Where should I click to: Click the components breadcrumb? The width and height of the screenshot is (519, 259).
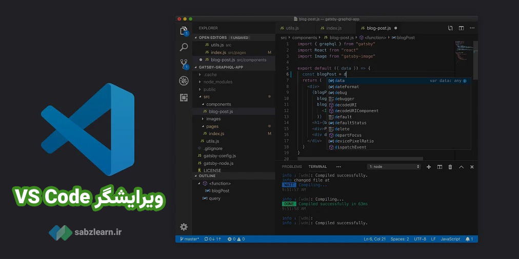304,38
